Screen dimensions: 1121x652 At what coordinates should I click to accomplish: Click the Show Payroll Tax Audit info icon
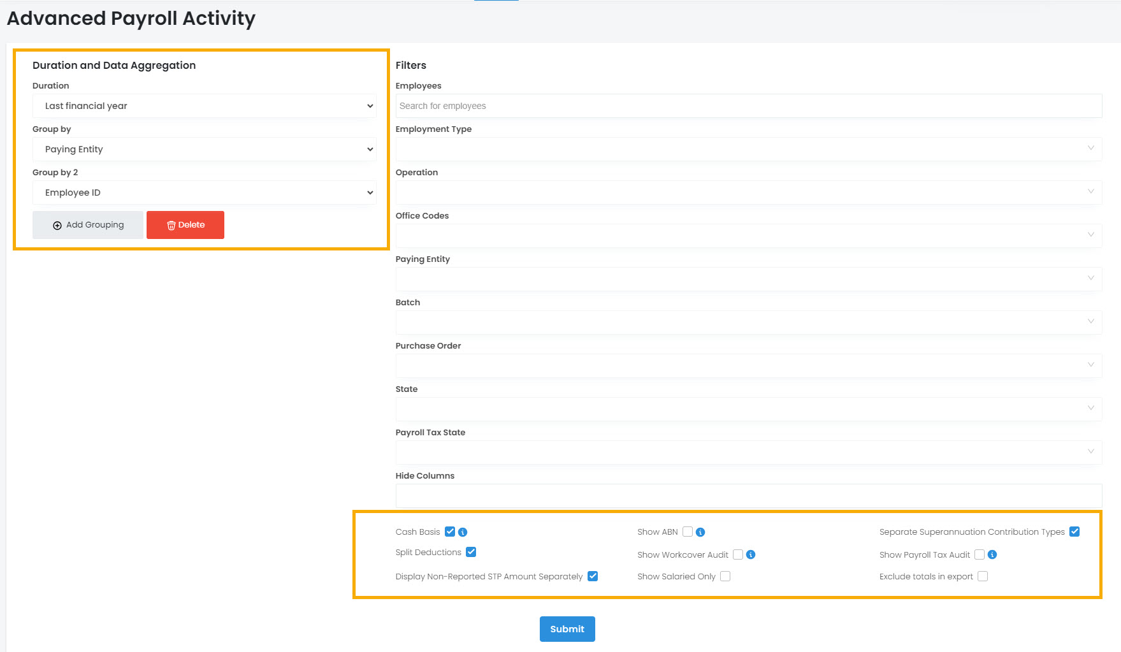(x=992, y=554)
